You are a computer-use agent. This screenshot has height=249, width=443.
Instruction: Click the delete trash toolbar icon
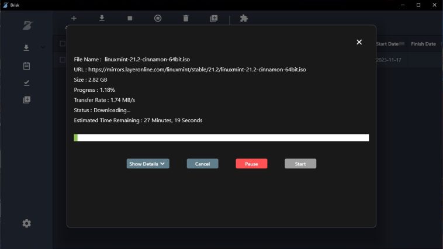186,18
